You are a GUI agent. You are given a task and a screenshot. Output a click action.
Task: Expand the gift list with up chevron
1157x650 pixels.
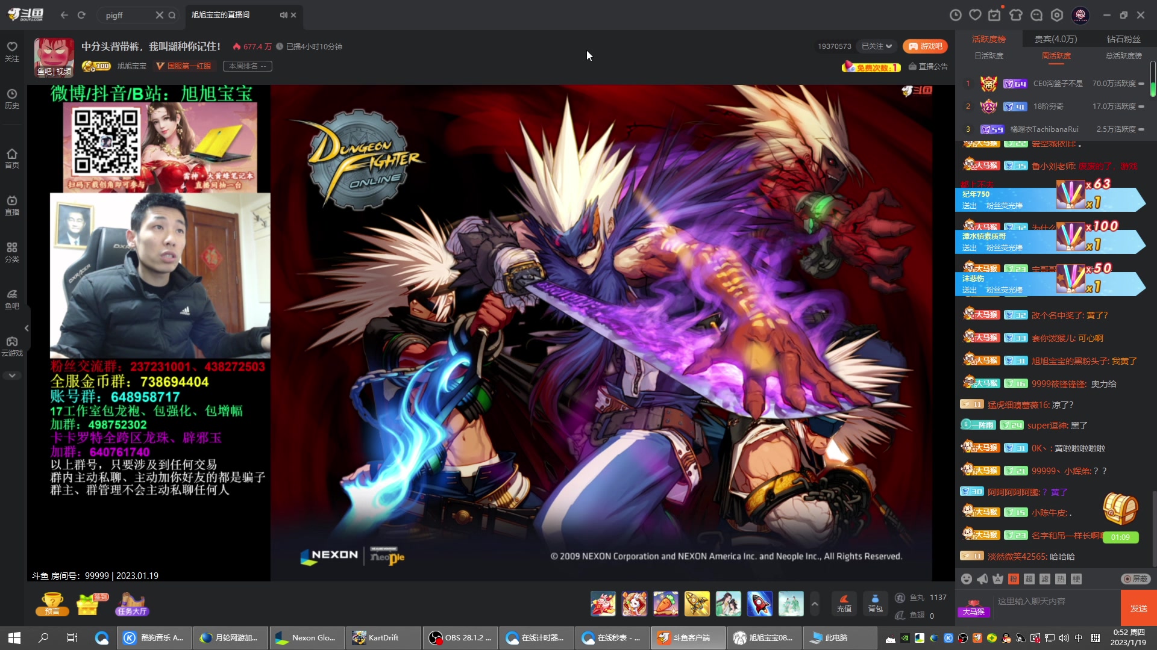[x=815, y=604]
